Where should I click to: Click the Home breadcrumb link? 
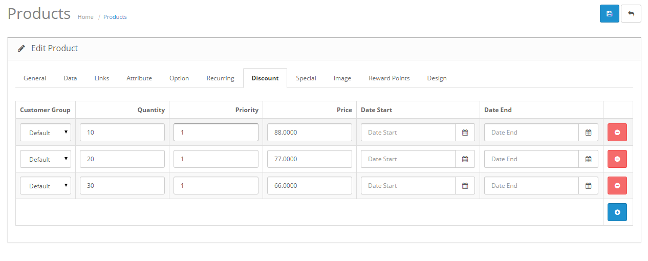85,17
